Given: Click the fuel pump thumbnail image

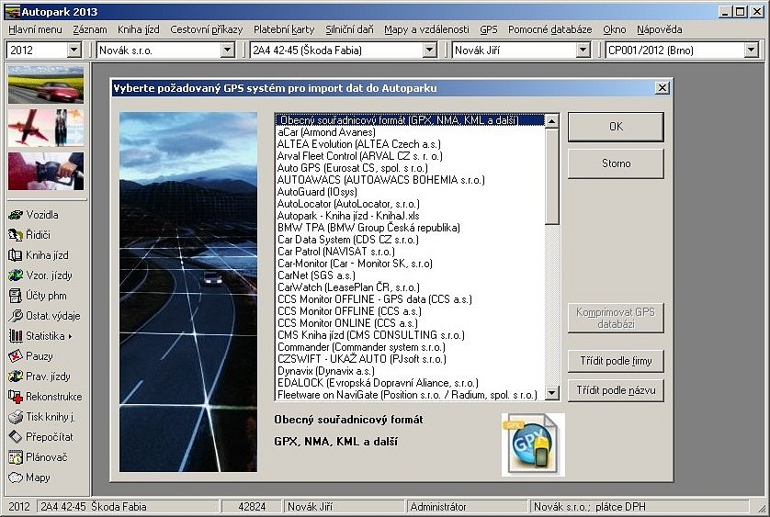Looking at the screenshot, I should [x=46, y=171].
